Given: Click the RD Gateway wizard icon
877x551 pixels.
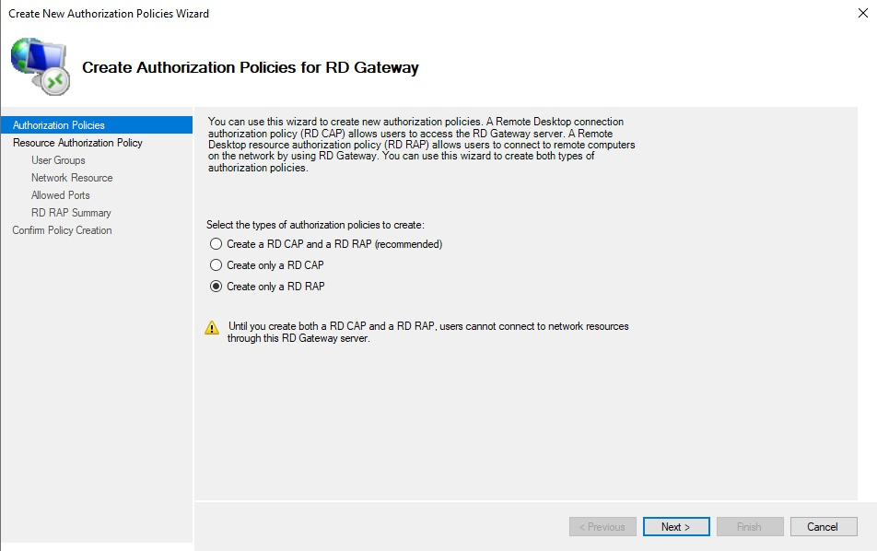Looking at the screenshot, I should point(41,66).
